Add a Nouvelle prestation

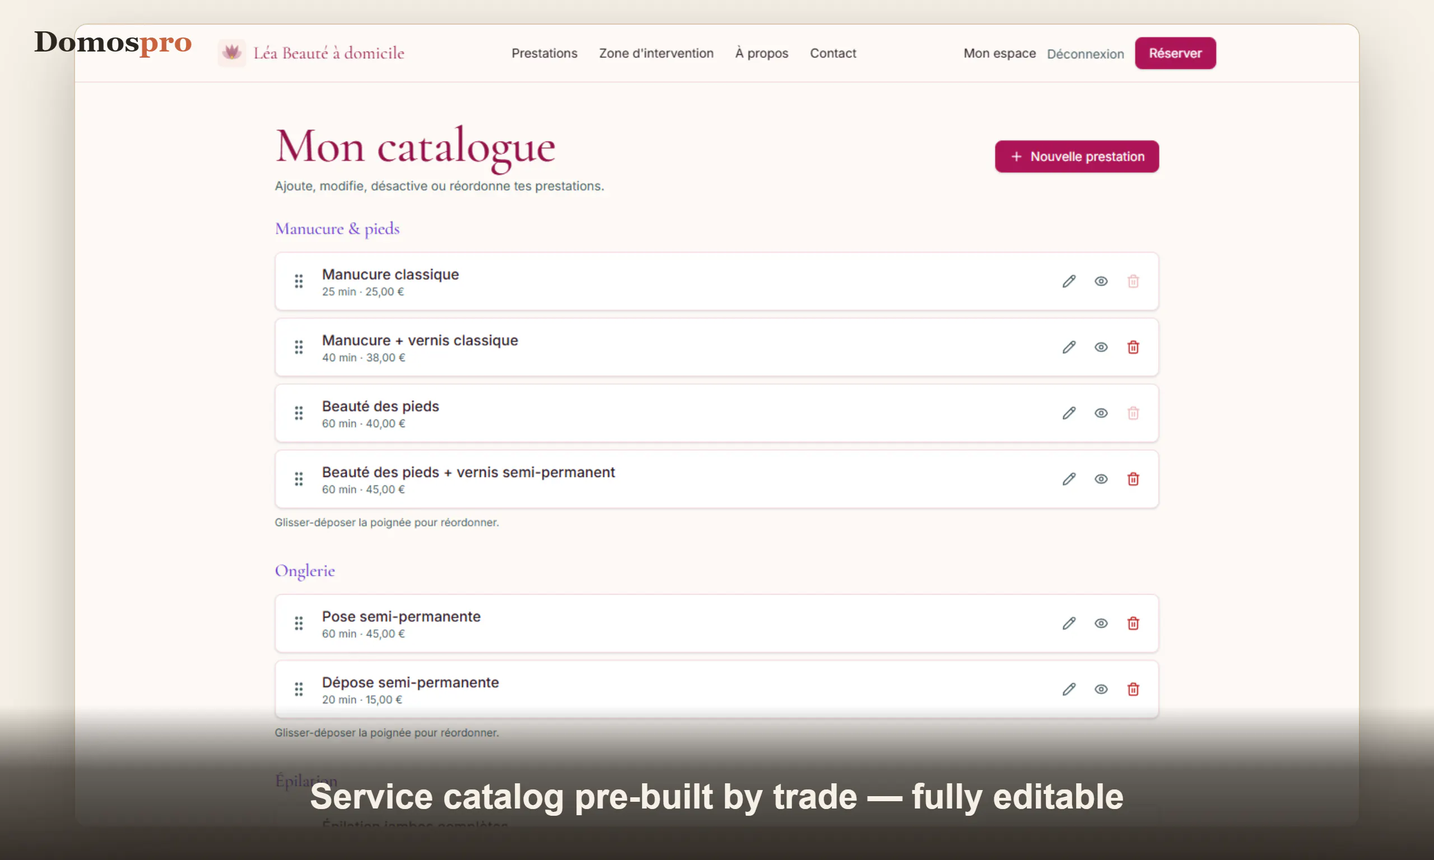(1077, 156)
